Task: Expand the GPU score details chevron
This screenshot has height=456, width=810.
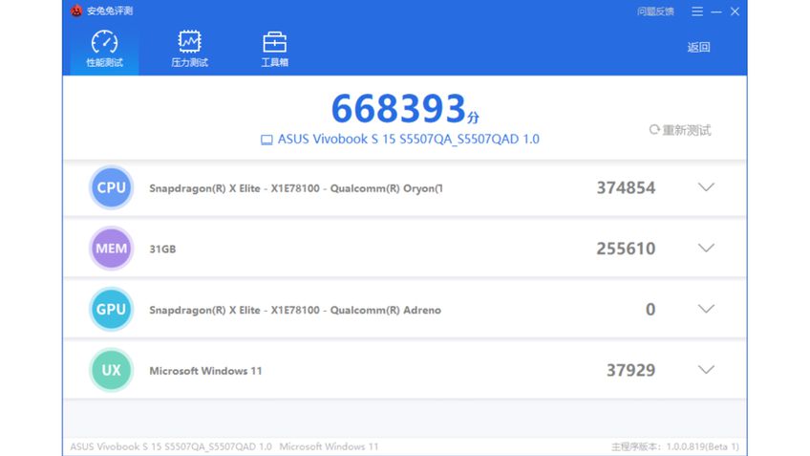Action: tap(706, 309)
